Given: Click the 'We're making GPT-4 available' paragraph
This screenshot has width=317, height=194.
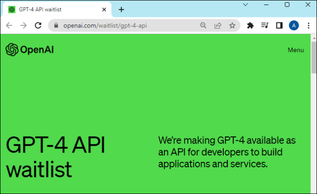Looking at the screenshot, I should (x=227, y=152).
